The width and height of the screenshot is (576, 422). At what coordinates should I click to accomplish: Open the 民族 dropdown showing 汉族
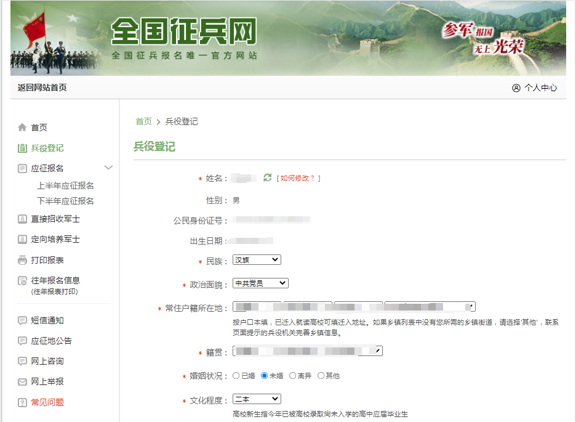[x=257, y=260]
